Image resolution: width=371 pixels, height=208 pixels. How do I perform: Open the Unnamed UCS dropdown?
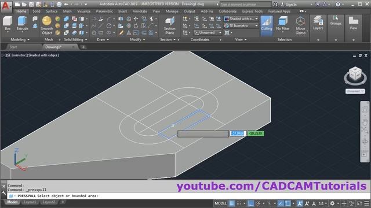[x=208, y=32]
